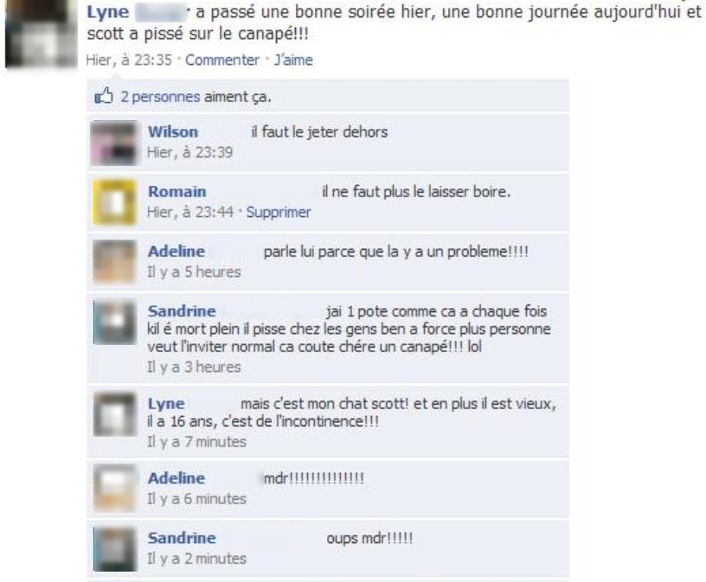Open Romain's profile name link
706x582 pixels.
pyautogui.click(x=177, y=192)
